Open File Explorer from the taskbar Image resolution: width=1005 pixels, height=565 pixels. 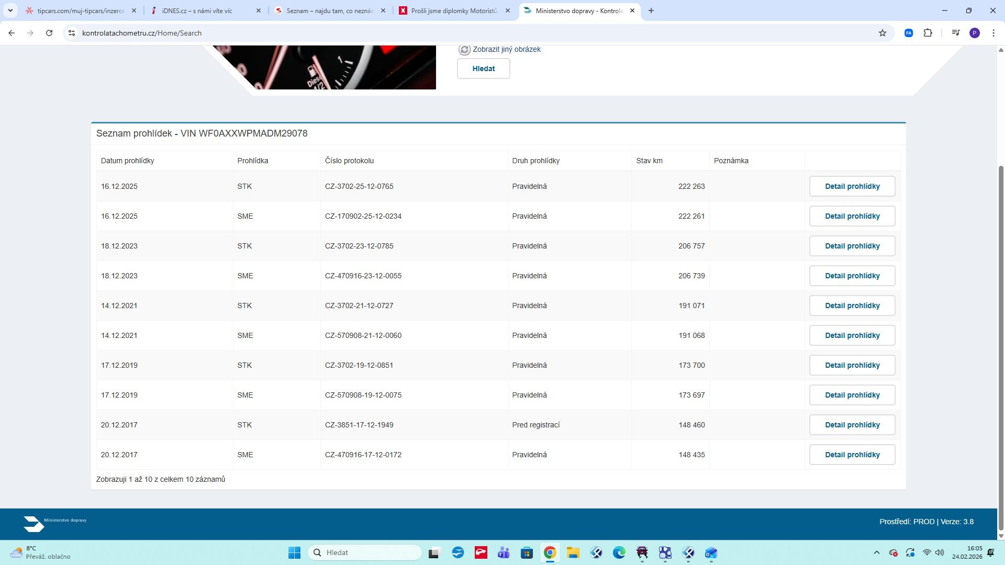(573, 552)
